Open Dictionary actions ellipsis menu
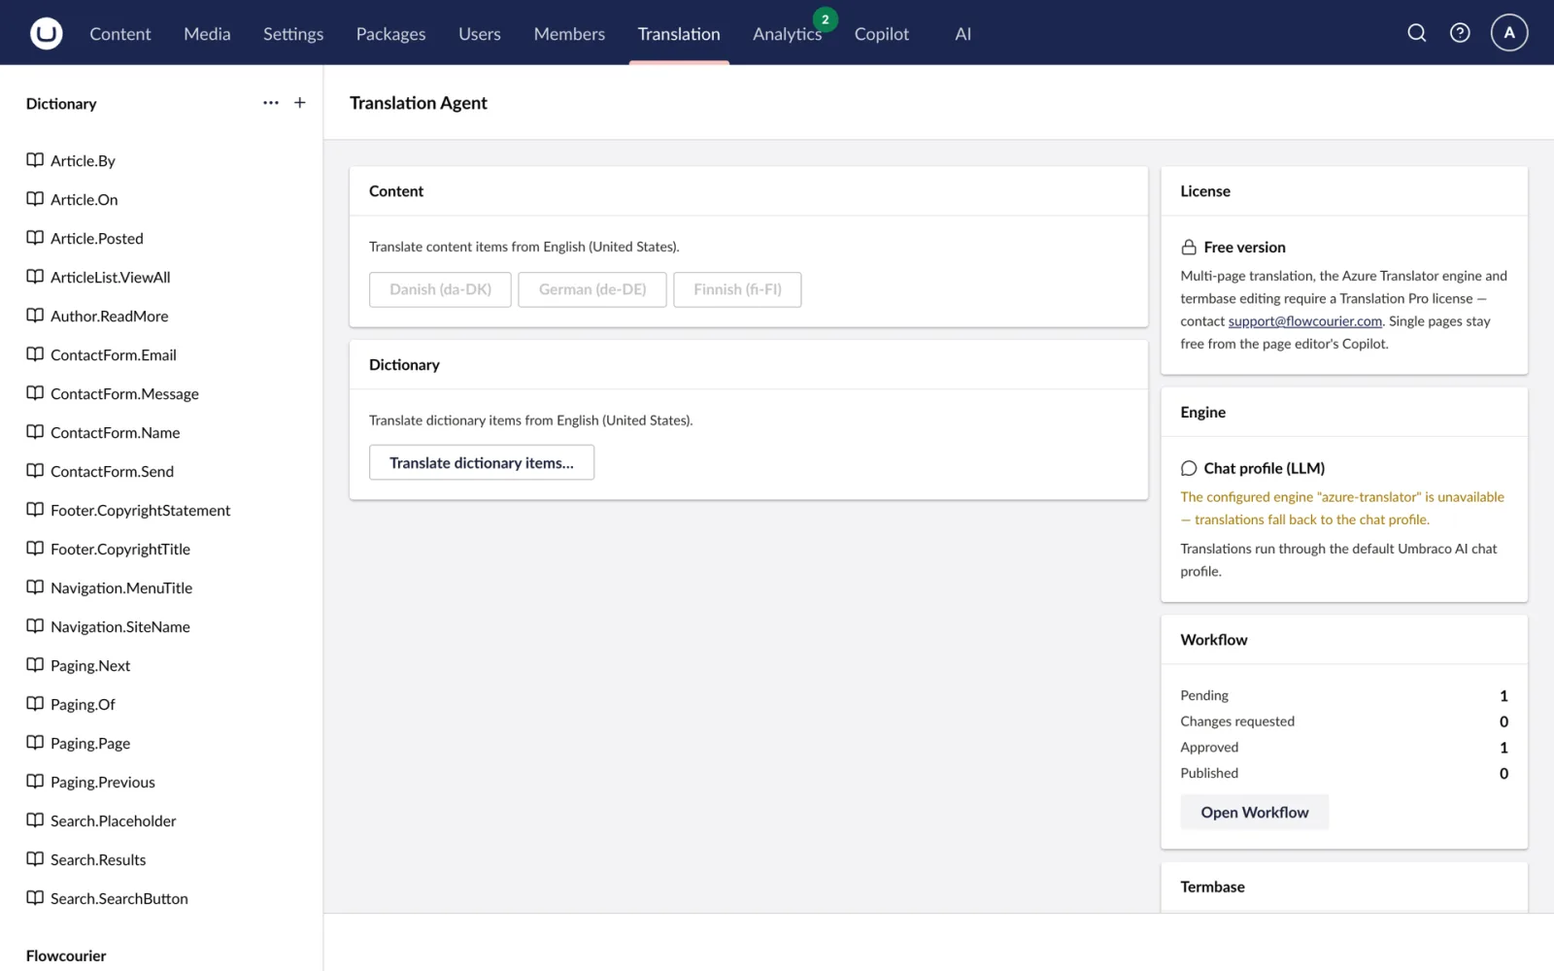Image resolution: width=1554 pixels, height=971 pixels. click(x=271, y=103)
